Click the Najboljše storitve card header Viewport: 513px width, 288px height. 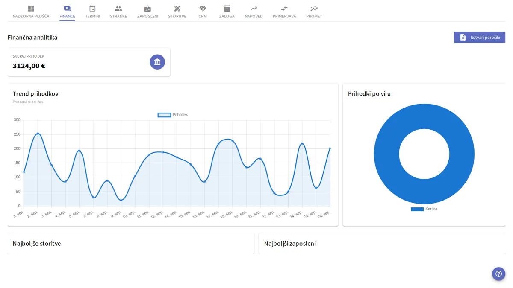pyautogui.click(x=37, y=244)
